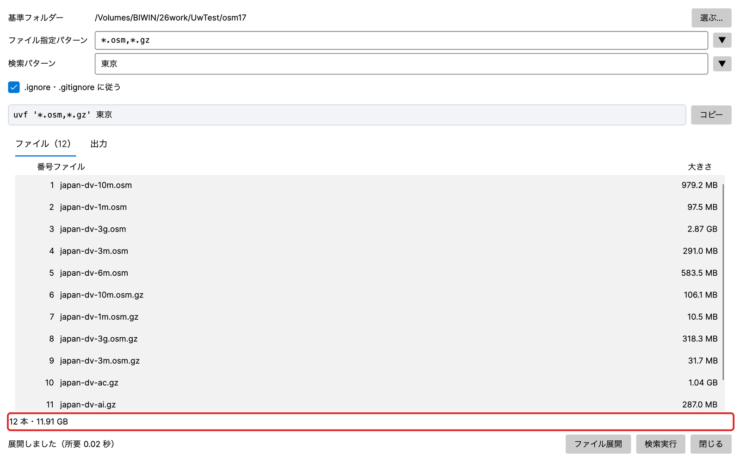
Task: Click the 検索実行 button
Action: [660, 444]
